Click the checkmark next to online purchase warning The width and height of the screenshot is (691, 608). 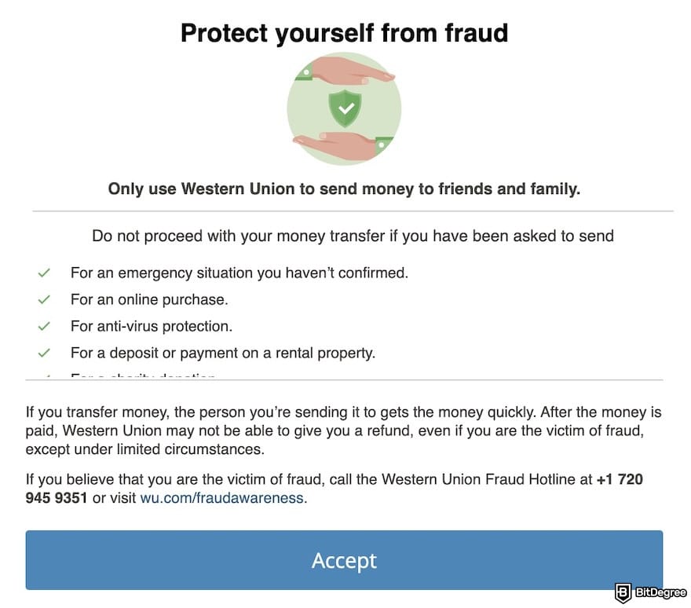point(44,299)
